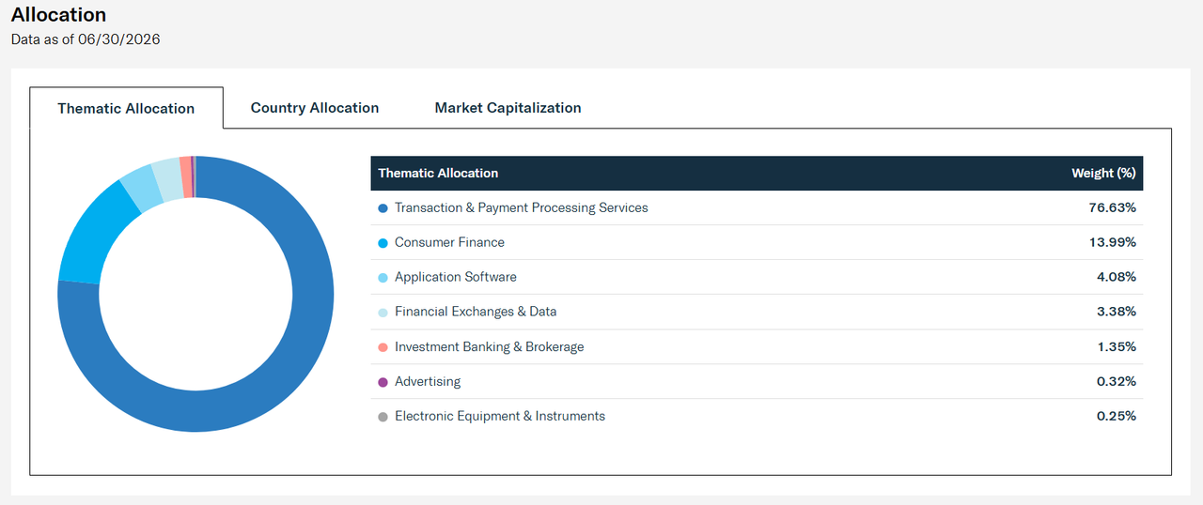Open the Market Capitalization tab
Screen dimensions: 1203x505
pyautogui.click(x=508, y=108)
